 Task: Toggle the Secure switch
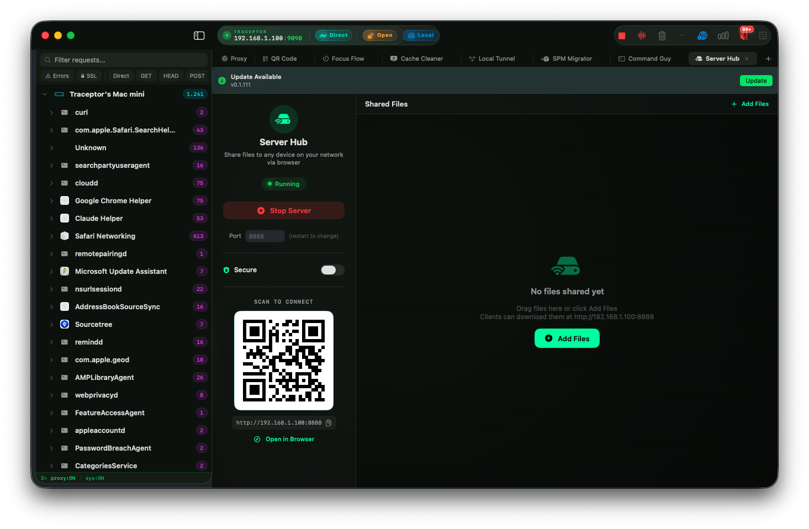(332, 270)
